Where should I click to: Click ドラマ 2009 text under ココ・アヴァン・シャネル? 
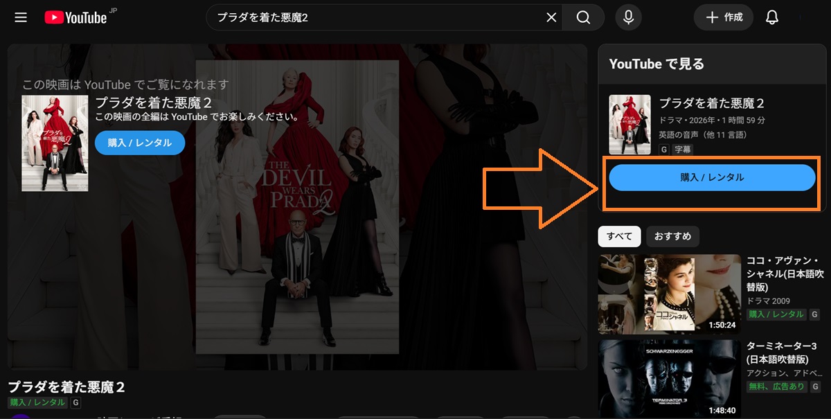(768, 301)
